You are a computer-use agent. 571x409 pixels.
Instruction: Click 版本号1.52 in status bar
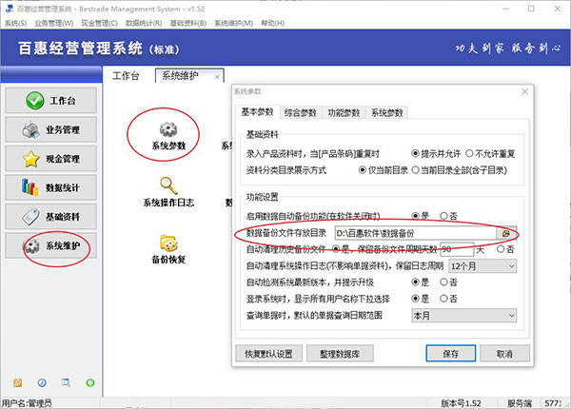[461, 403]
